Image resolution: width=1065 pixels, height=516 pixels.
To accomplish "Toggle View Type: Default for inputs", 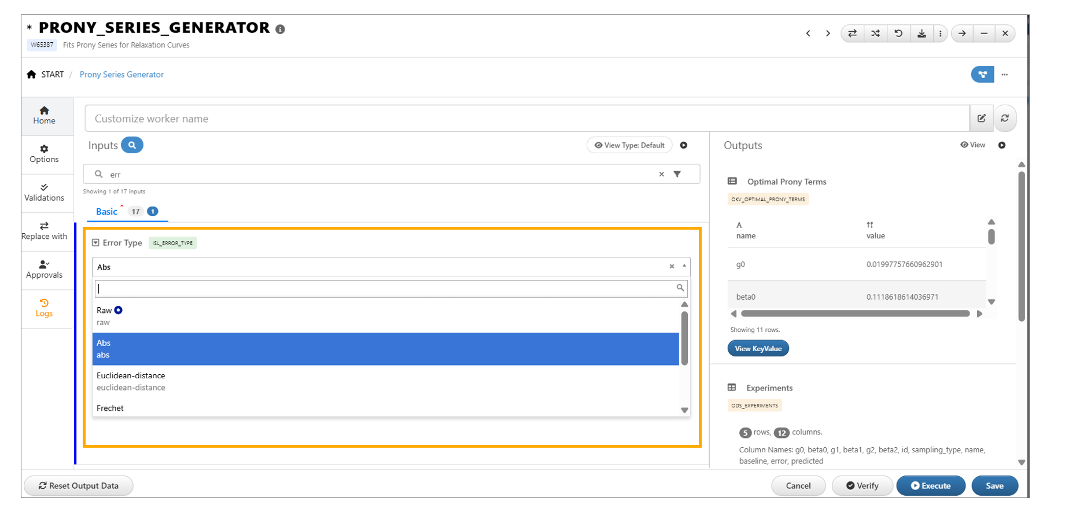I will pyautogui.click(x=629, y=145).
